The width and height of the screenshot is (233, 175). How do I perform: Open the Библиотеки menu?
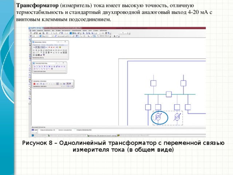103,31
